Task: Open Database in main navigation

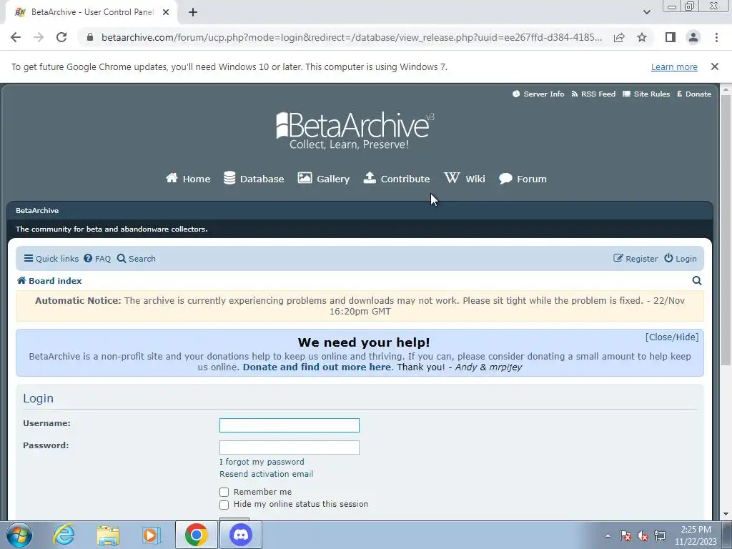Action: click(254, 179)
